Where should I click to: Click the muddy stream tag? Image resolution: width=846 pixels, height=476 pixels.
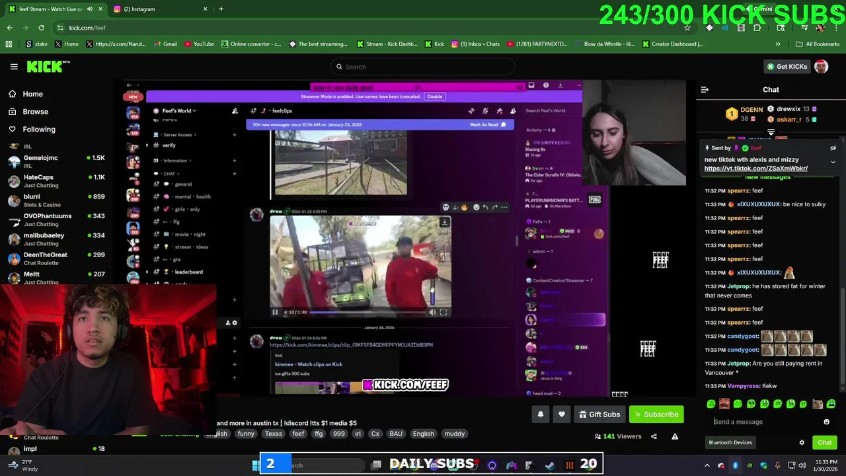coord(454,434)
